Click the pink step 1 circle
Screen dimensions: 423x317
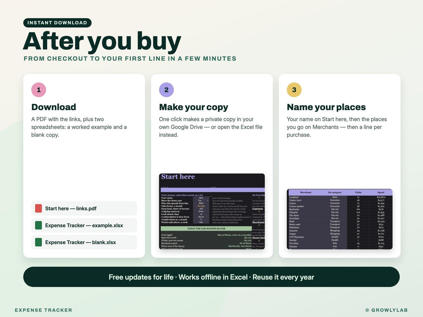coord(38,90)
